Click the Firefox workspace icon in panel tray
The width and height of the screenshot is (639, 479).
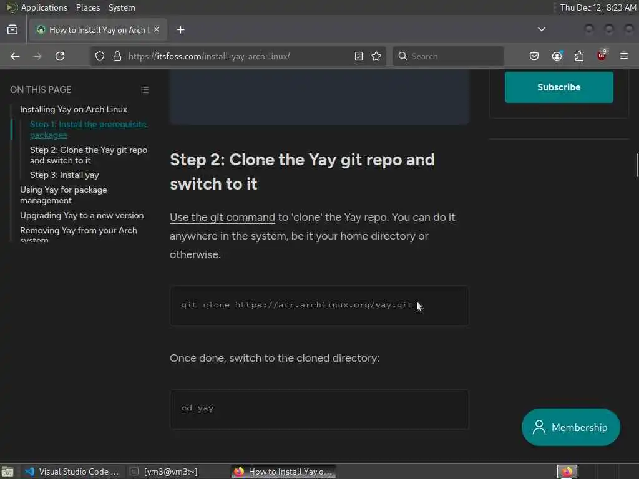567,472
